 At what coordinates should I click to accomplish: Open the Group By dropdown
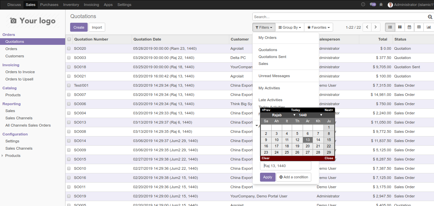tap(290, 27)
